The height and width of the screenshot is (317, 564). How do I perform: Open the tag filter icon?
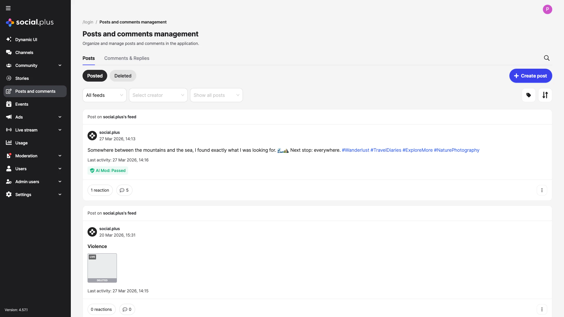[x=528, y=95]
